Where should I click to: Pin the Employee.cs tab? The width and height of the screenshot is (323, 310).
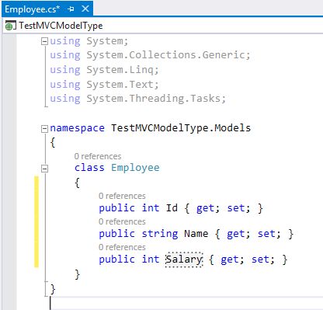71,9
